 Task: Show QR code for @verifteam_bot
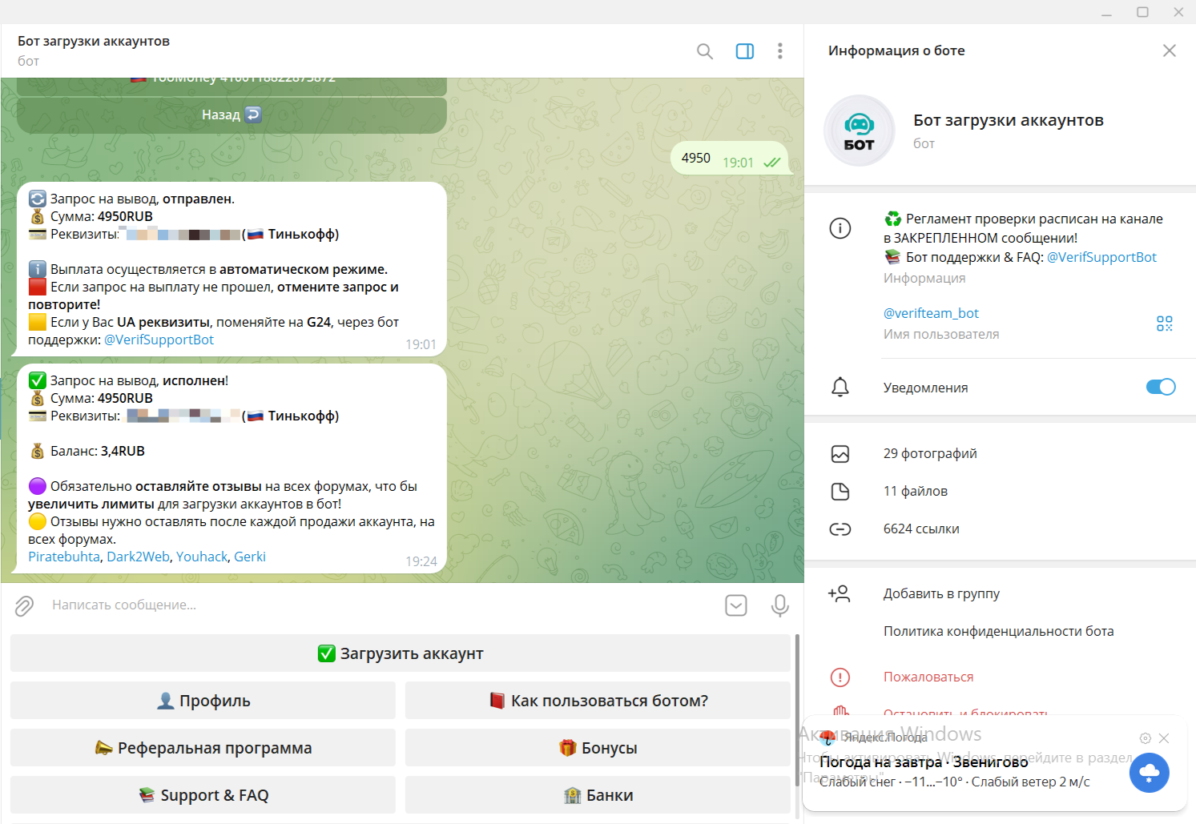1164,324
